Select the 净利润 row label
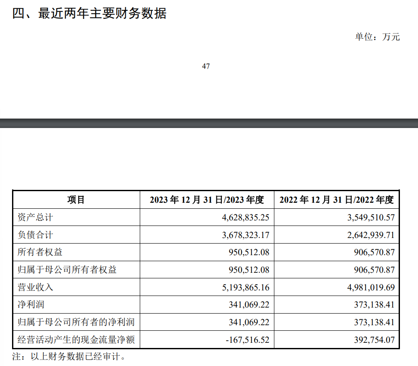Image resolution: width=418 pixels, height=366 pixels. click(x=31, y=305)
